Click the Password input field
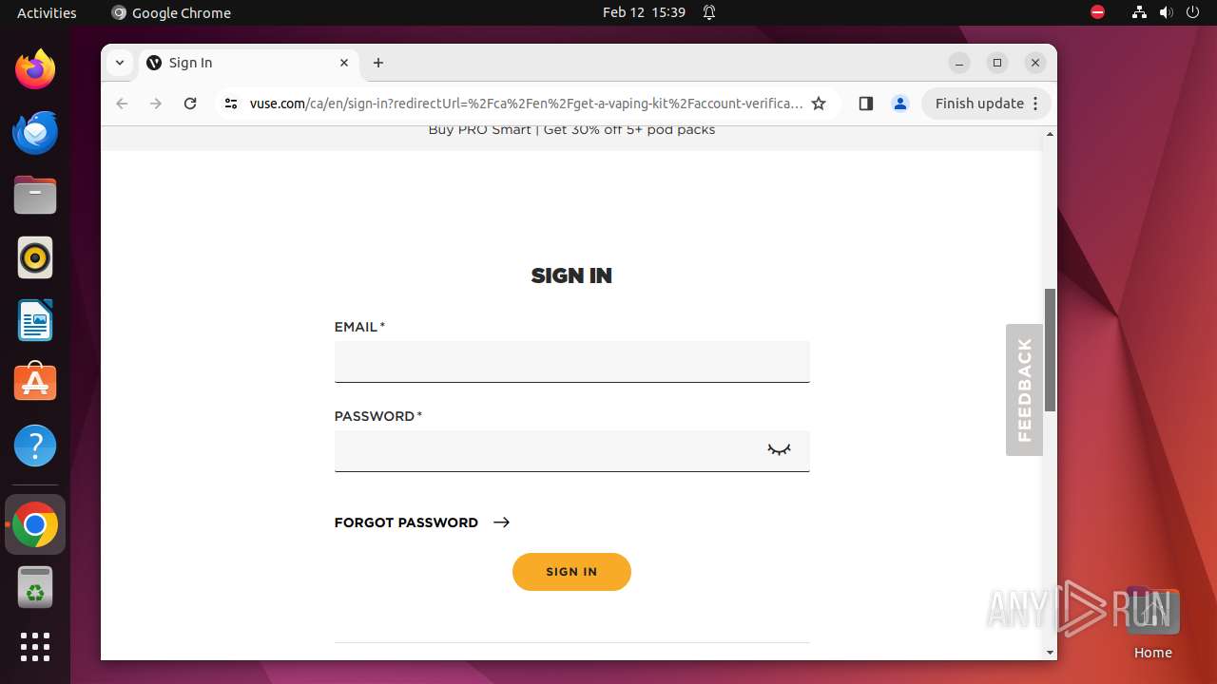1217x684 pixels. [x=571, y=451]
